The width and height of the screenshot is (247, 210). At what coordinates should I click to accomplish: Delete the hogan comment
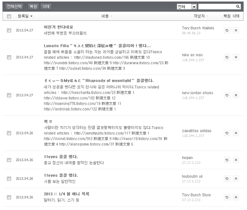pyautogui.click(x=236, y=160)
